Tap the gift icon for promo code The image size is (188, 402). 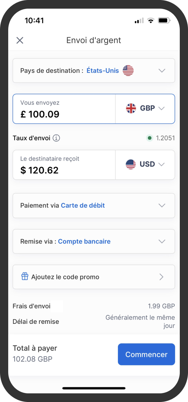click(x=25, y=276)
